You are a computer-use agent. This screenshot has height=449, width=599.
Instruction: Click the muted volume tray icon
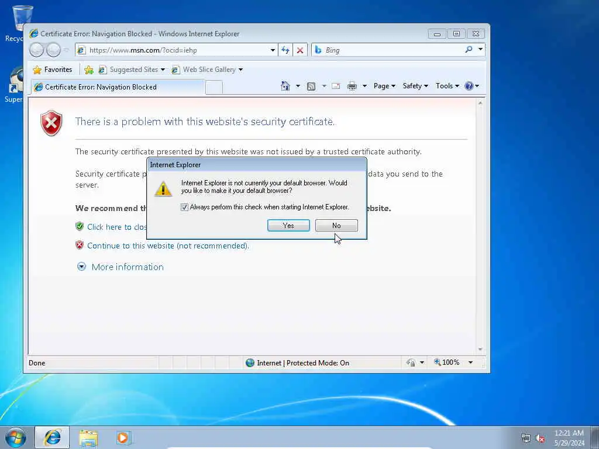click(540, 438)
